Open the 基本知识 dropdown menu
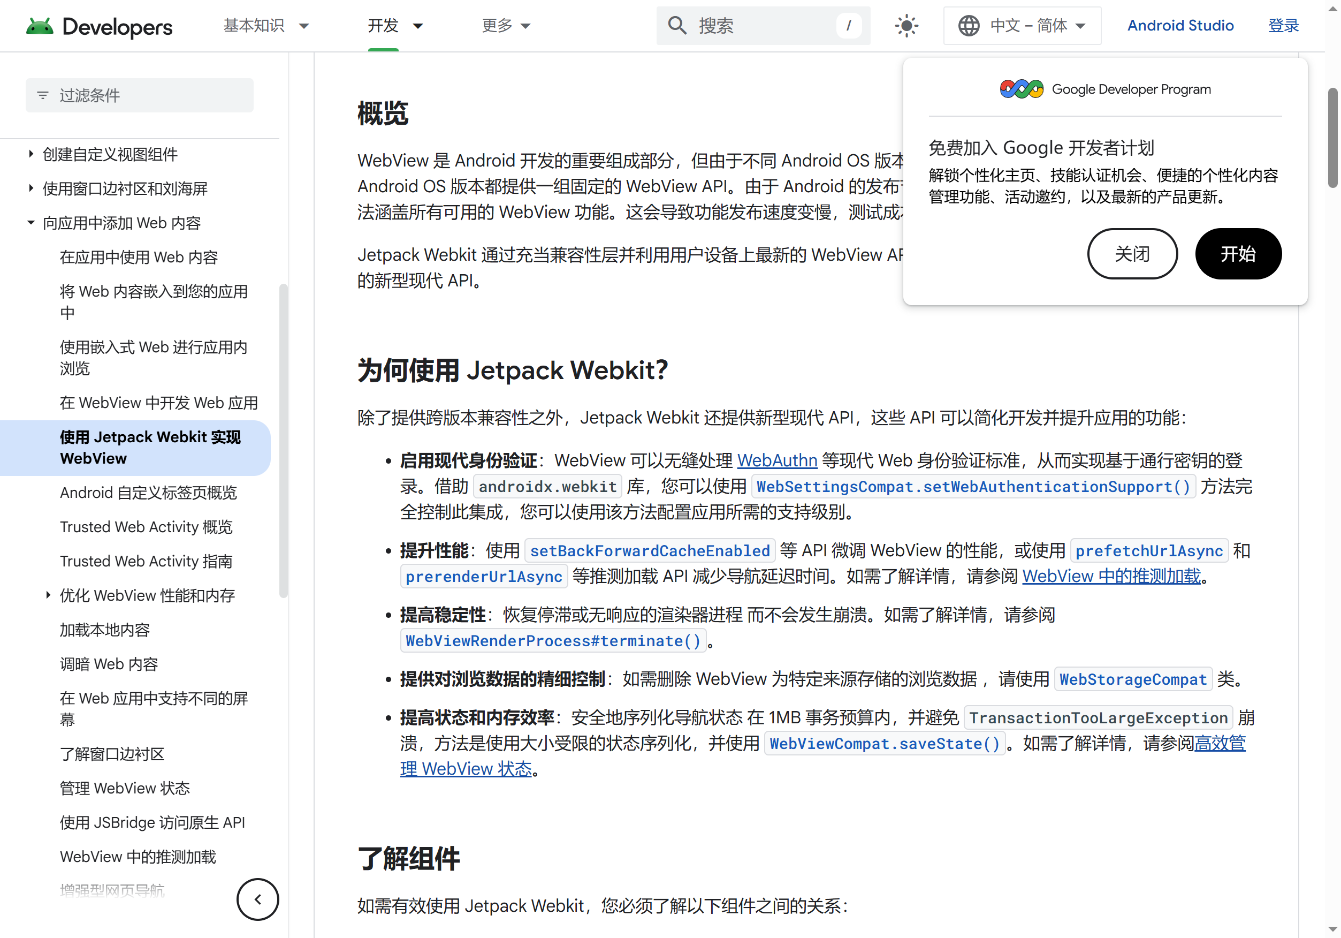 [x=266, y=26]
